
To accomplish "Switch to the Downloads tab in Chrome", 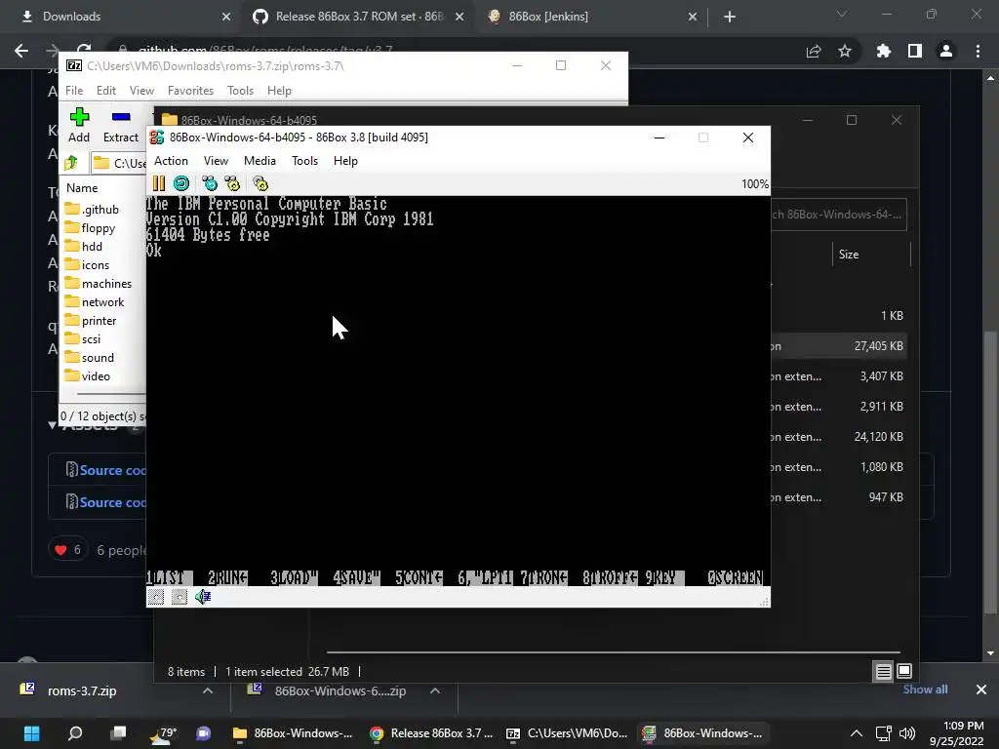I will point(121,17).
